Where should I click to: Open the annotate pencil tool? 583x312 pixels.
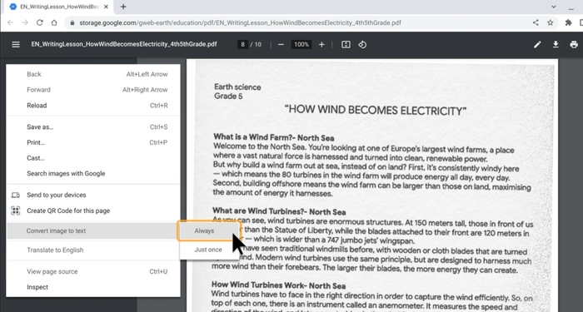pos(537,45)
